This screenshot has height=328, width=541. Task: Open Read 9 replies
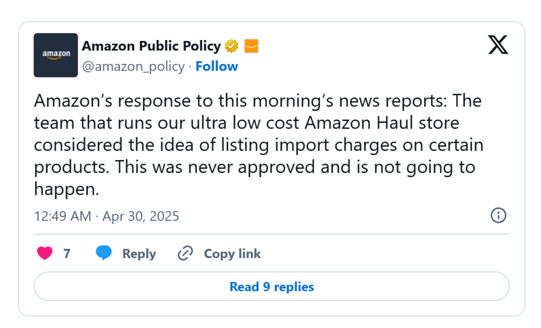272,286
